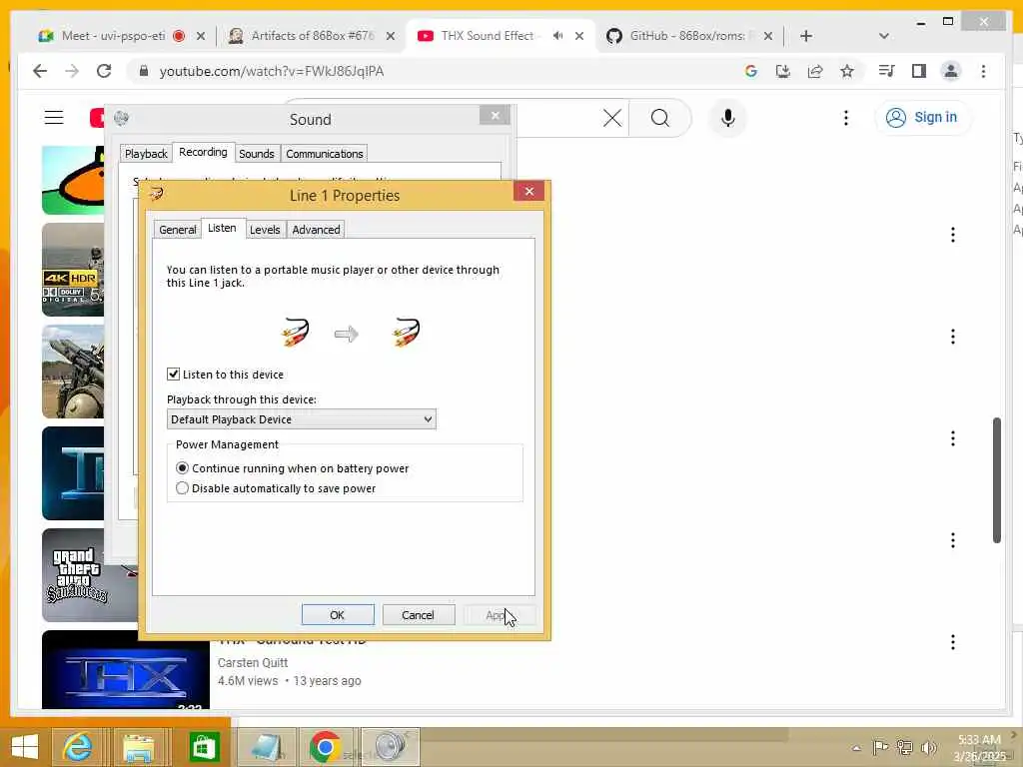The image size is (1023, 767).
Task: Open options for the THX Surround Test video
Action: [952, 642]
